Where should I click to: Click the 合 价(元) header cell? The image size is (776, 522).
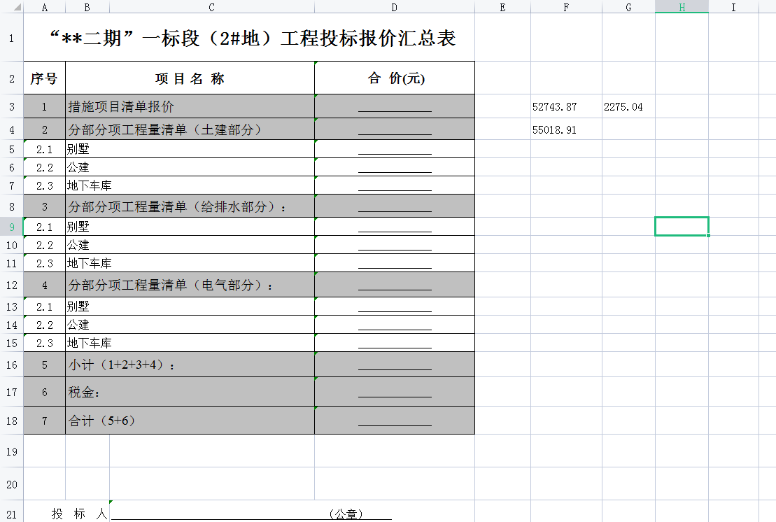point(394,78)
